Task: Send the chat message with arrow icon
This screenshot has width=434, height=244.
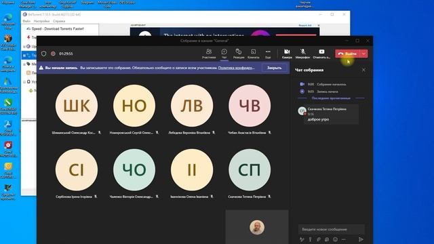Action: [x=361, y=239]
